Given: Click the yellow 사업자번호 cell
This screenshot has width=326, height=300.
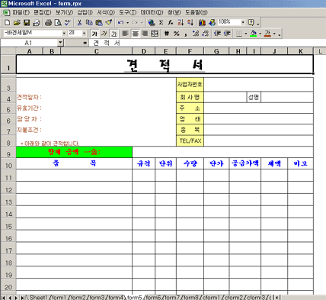Looking at the screenshot, I should [x=190, y=85].
